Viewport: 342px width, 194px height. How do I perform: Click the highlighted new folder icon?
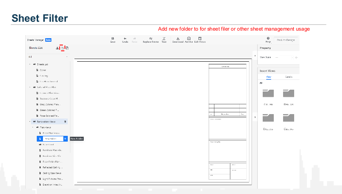(62, 48)
